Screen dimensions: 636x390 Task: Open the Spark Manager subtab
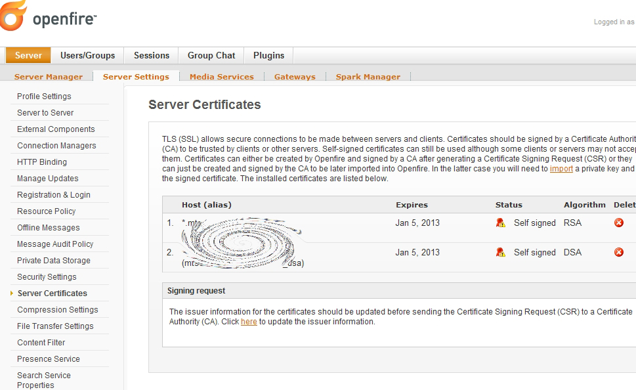click(368, 77)
